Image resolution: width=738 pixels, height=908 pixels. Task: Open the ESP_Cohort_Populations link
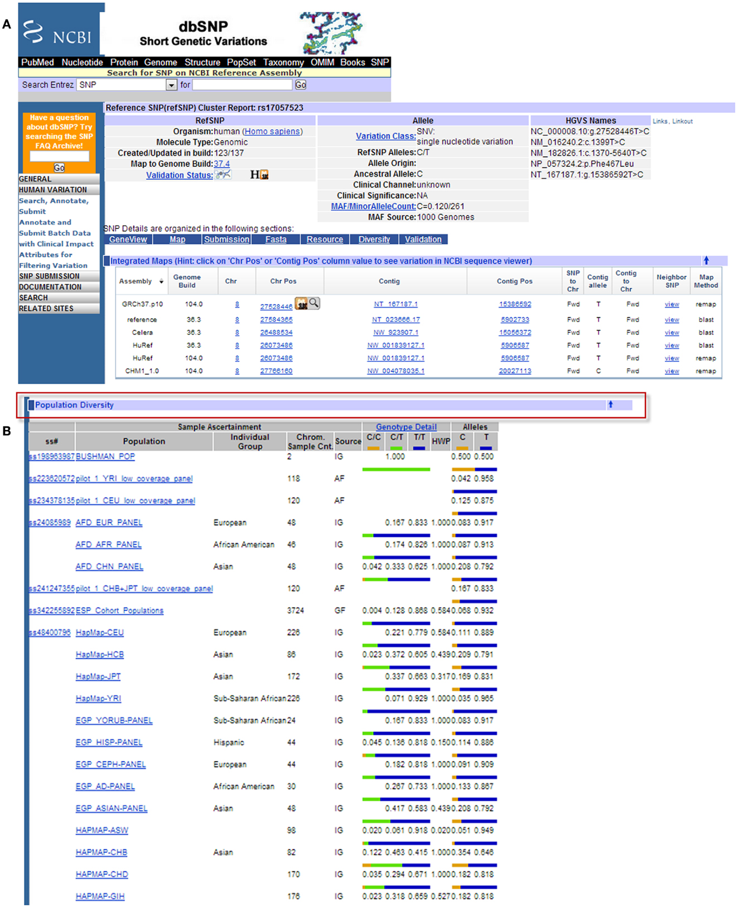(x=119, y=610)
